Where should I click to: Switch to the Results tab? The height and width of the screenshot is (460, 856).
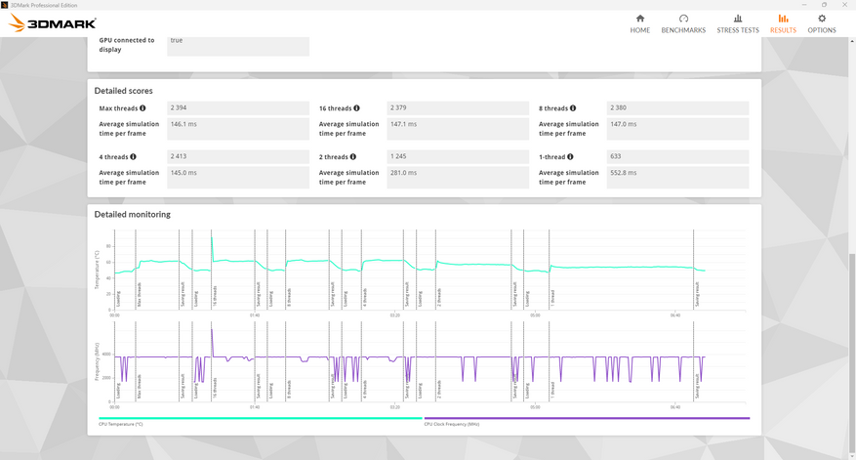tap(783, 23)
